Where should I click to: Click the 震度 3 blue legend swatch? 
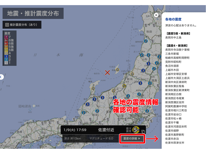click(6, 56)
